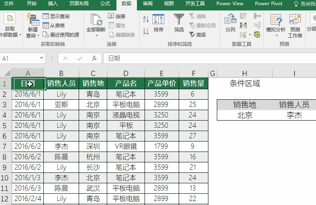
Task: Switch to the 审阅 tab
Action: (148, 4)
